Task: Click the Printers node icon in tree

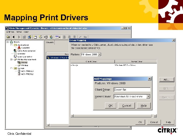Action: click(x=19, y=65)
